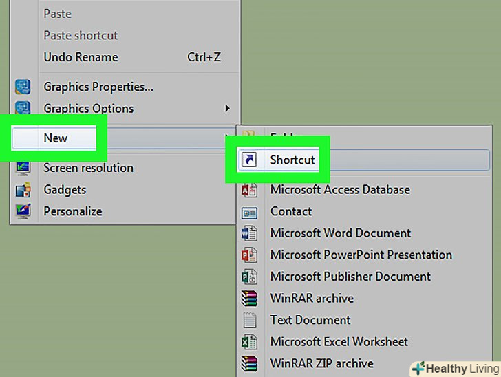
Task: Create a Microsoft Excel Worksheet
Action: click(x=363, y=342)
